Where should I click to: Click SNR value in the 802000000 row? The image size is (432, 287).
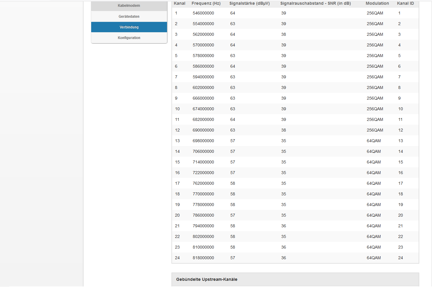[x=284, y=236]
